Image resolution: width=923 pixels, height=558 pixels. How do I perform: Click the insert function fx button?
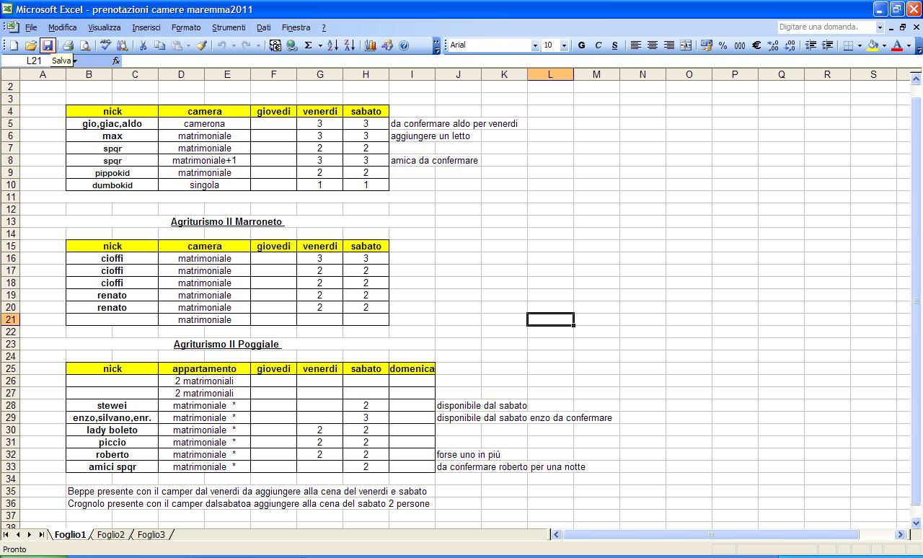[116, 61]
